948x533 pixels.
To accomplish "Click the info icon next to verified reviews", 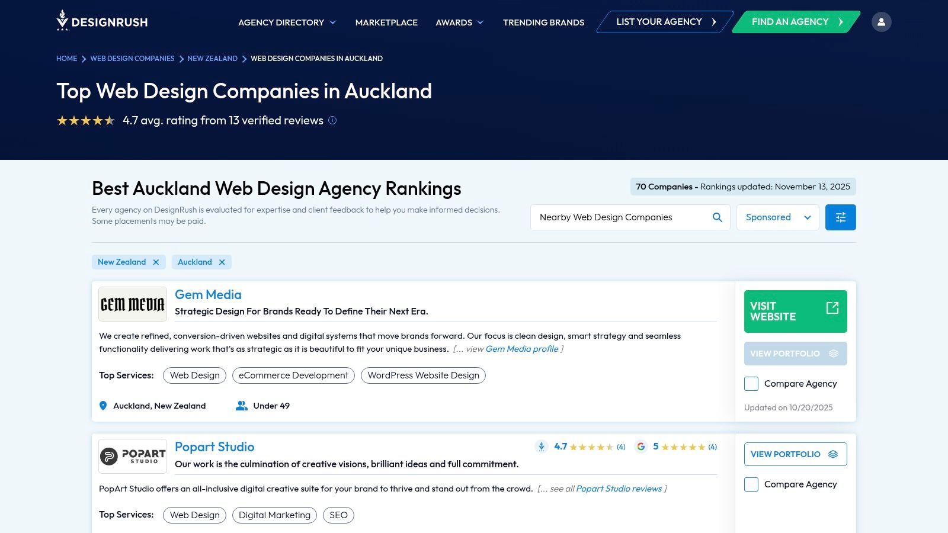I will pos(332,120).
